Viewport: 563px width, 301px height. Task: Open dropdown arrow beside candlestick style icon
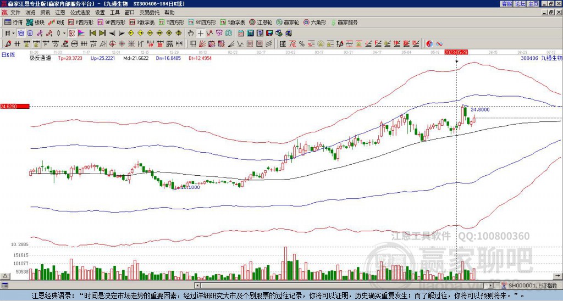coord(64,34)
